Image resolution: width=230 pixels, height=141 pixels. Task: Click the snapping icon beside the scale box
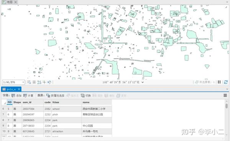click(x=29, y=82)
